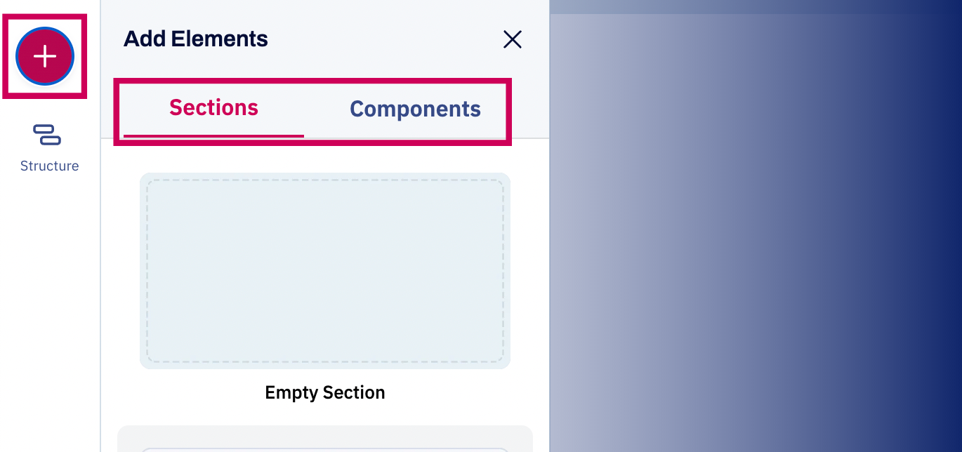Click the top strip of the canvas

tap(756, 7)
